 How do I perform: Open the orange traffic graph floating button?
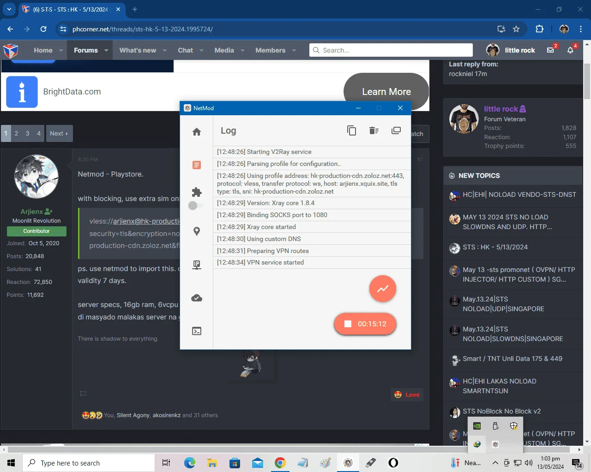383,289
